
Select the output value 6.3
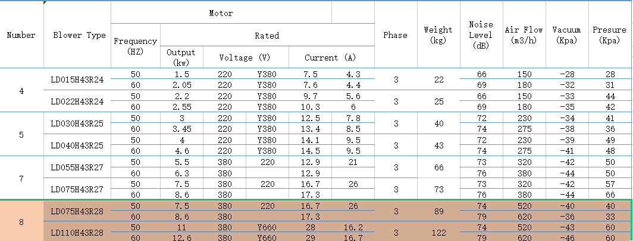pos(181,173)
